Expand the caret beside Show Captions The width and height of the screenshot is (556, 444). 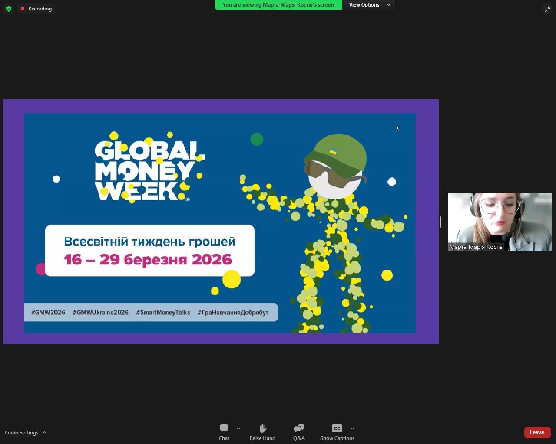click(352, 428)
